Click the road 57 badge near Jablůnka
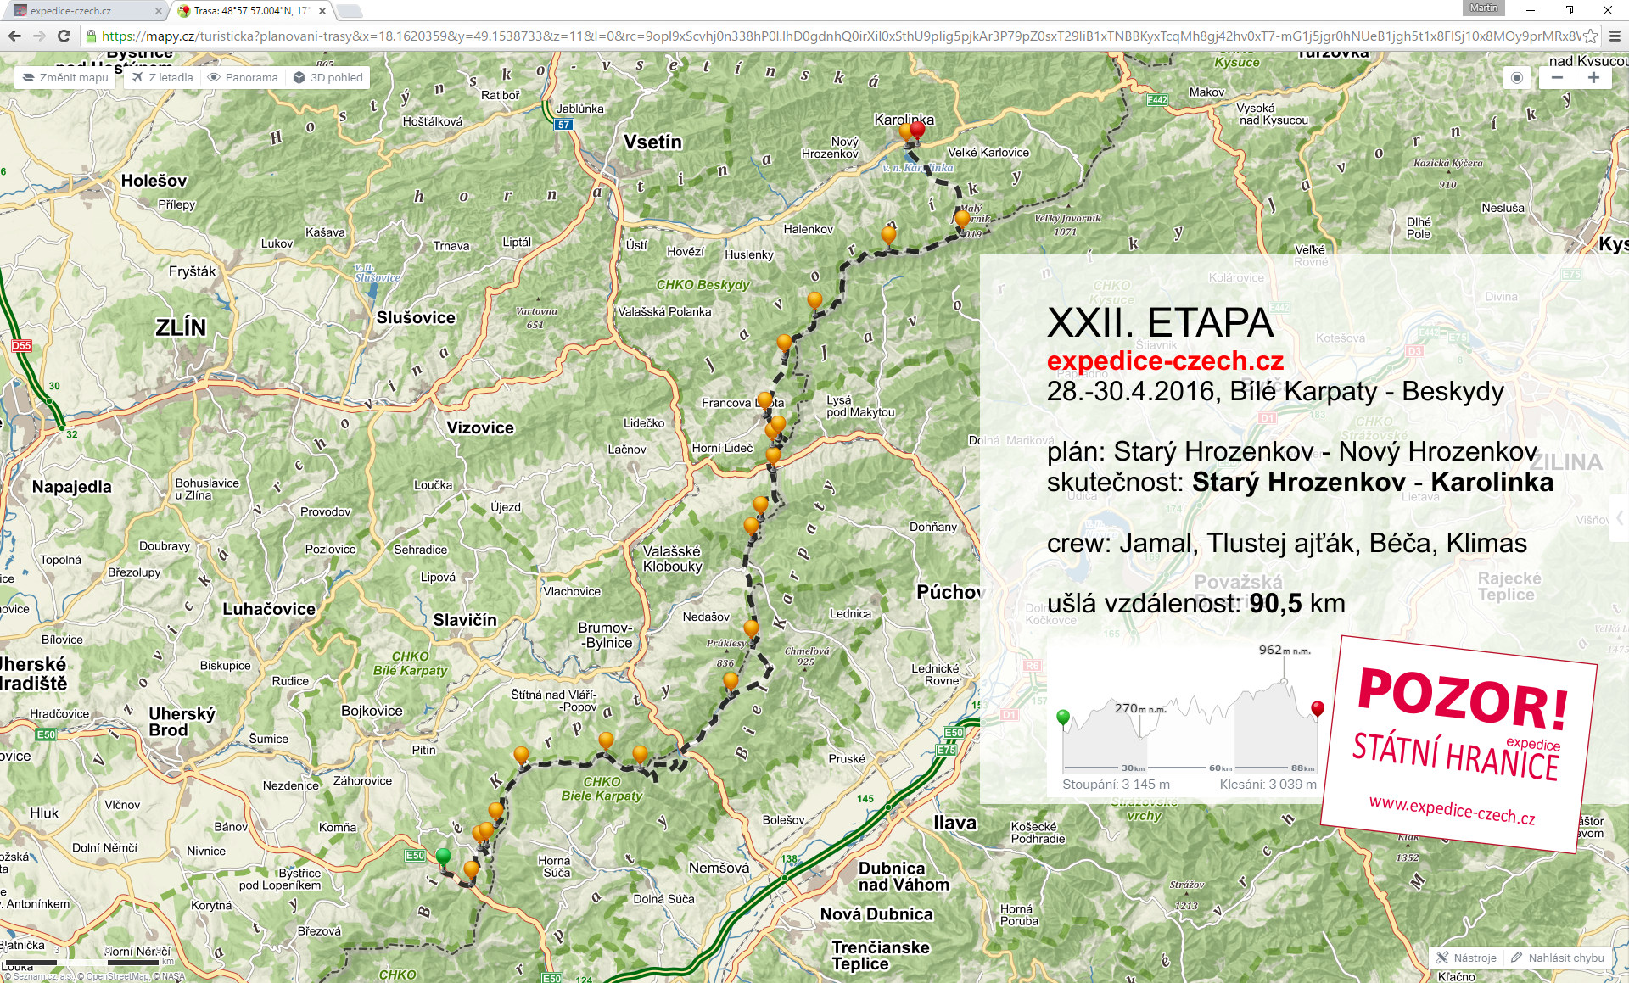 click(x=564, y=125)
